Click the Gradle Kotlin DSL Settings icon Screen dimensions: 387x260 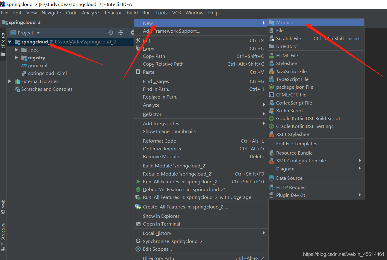tap(271, 126)
